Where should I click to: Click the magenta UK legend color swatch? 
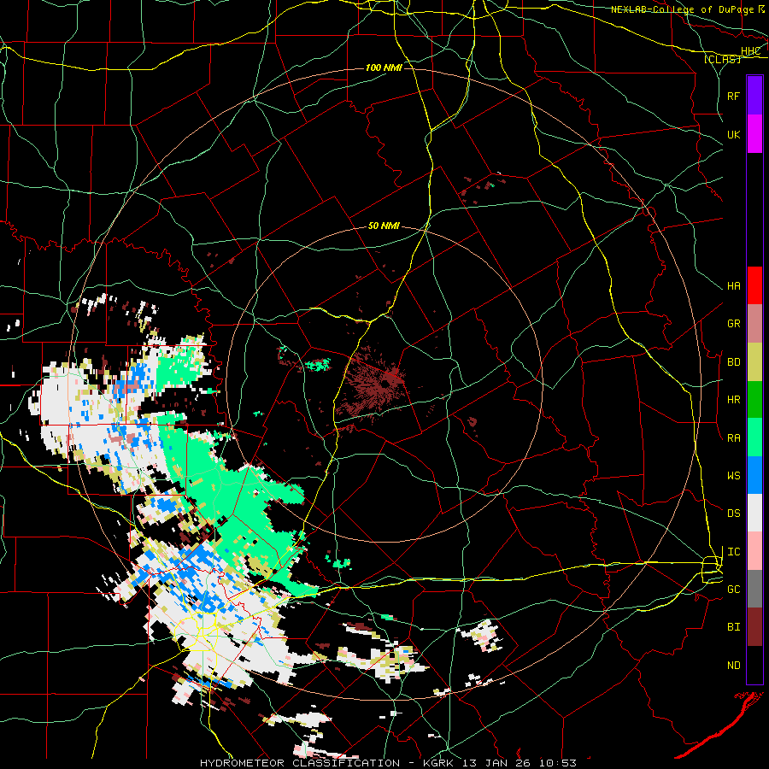(754, 134)
